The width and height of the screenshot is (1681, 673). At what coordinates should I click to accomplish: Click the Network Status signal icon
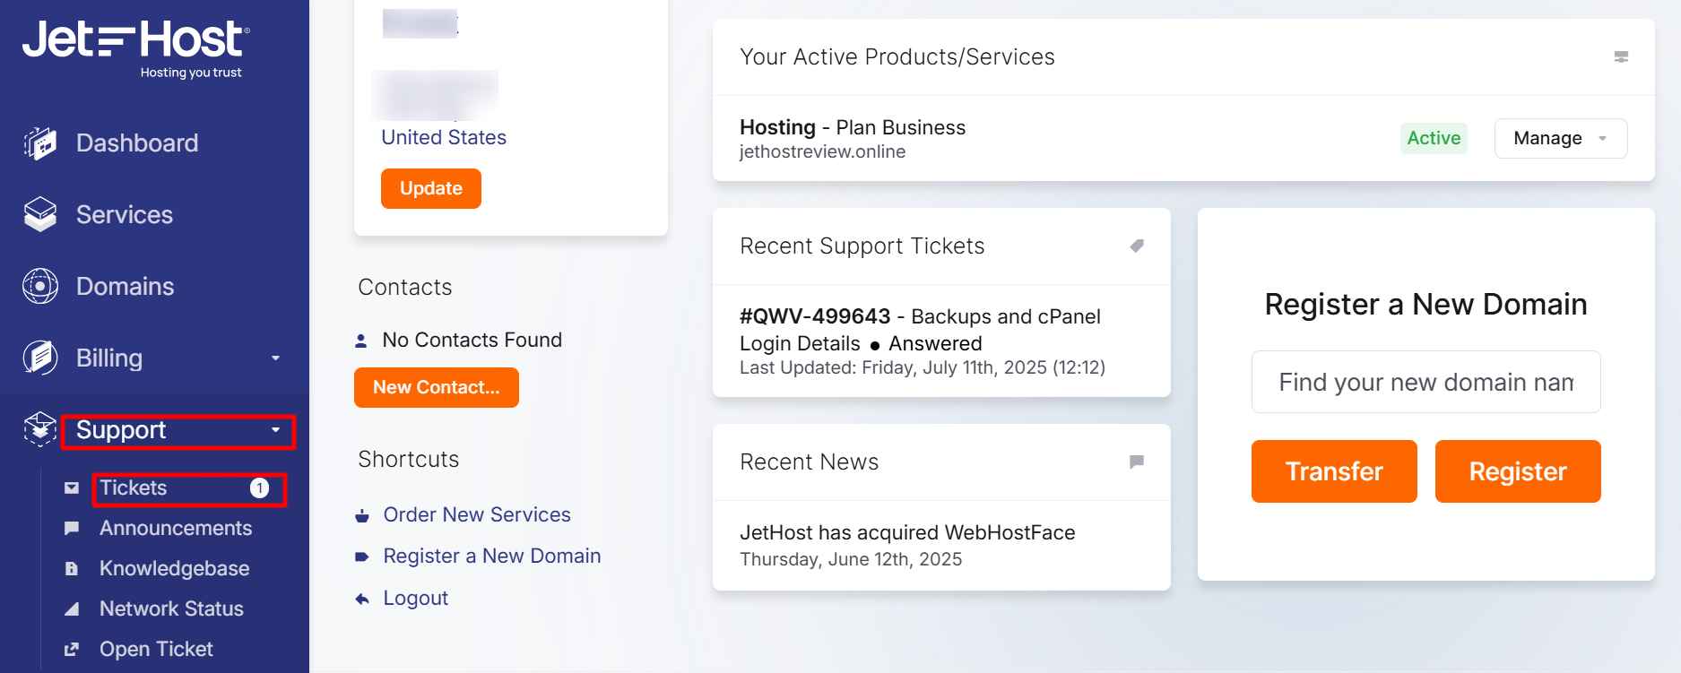72,608
